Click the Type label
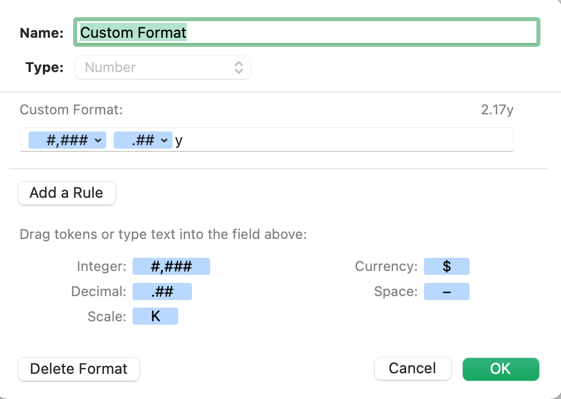561x399 pixels. point(44,67)
